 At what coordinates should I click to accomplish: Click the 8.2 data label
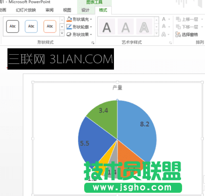pyautogui.click(x=144, y=124)
